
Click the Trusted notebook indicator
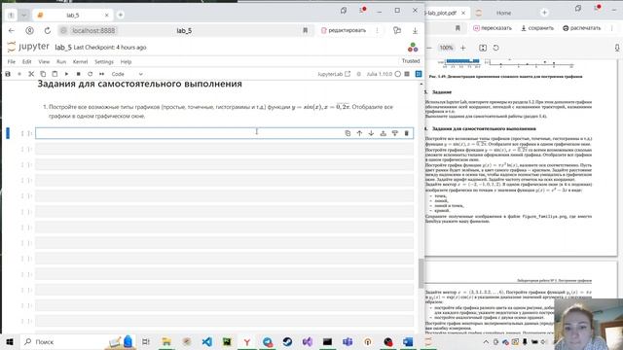pos(411,60)
